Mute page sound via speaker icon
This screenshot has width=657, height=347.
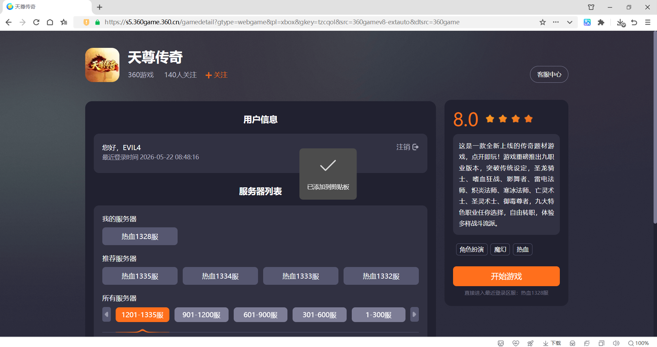616,343
